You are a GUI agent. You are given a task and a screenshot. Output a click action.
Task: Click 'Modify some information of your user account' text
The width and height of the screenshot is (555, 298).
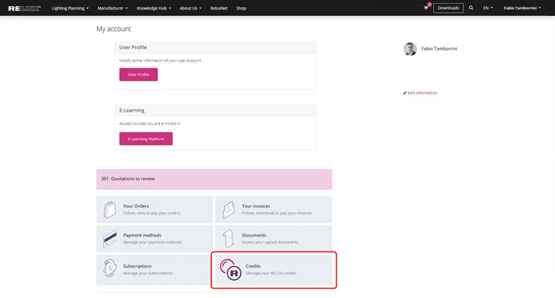click(160, 61)
